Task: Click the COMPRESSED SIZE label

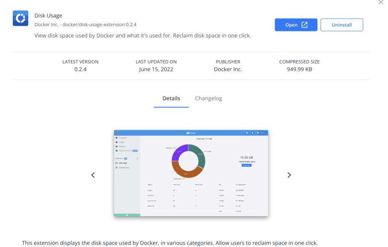Action: point(299,62)
